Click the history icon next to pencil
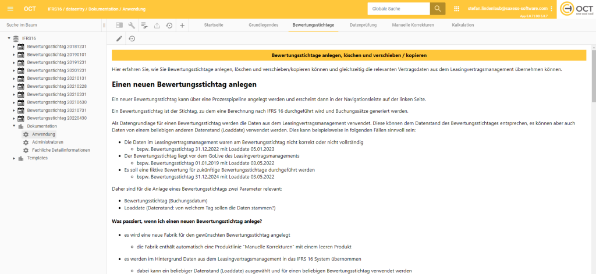 coord(132,38)
